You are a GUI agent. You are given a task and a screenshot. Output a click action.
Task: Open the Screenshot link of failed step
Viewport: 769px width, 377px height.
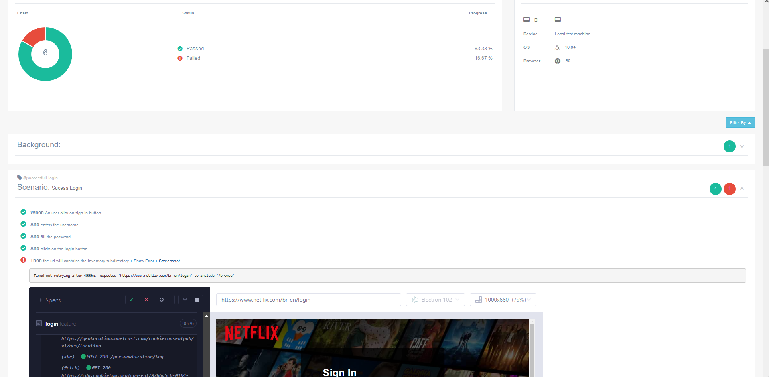tap(167, 261)
